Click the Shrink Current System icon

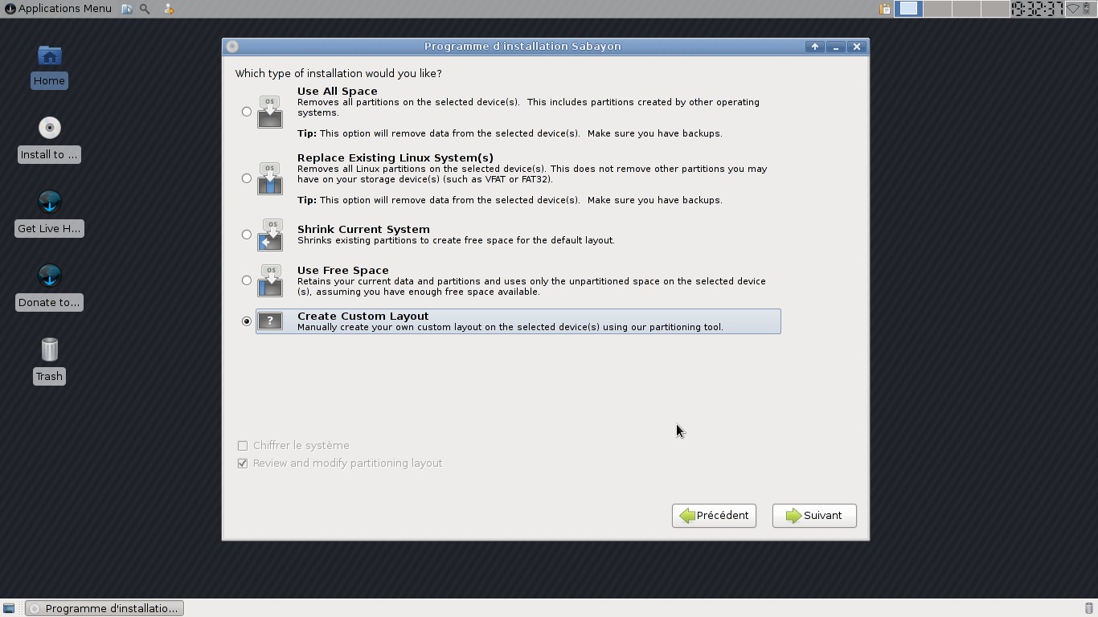point(270,235)
